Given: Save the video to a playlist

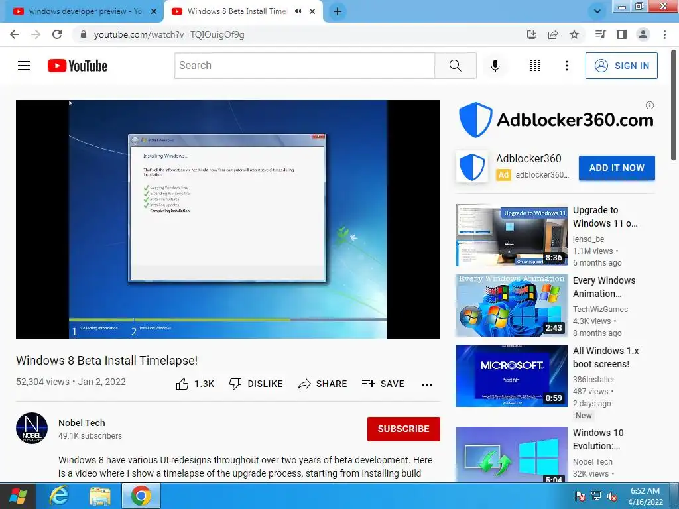Looking at the screenshot, I should click(383, 384).
